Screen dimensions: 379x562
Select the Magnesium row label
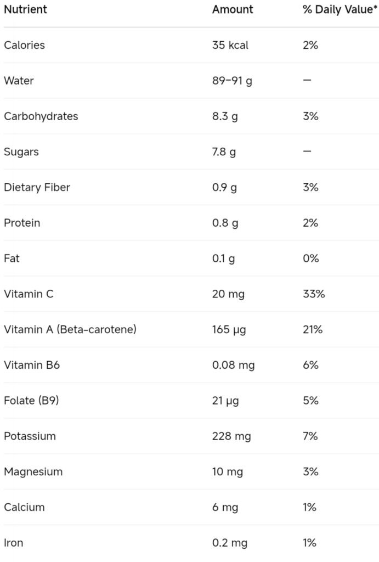pyautogui.click(x=33, y=472)
